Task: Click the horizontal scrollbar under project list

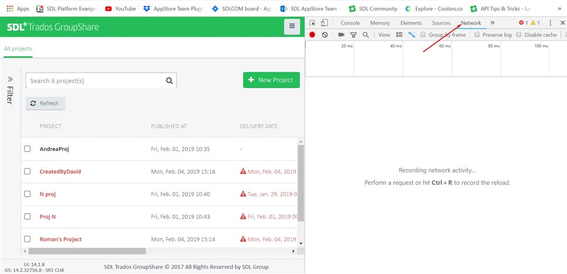Action: coord(87,251)
